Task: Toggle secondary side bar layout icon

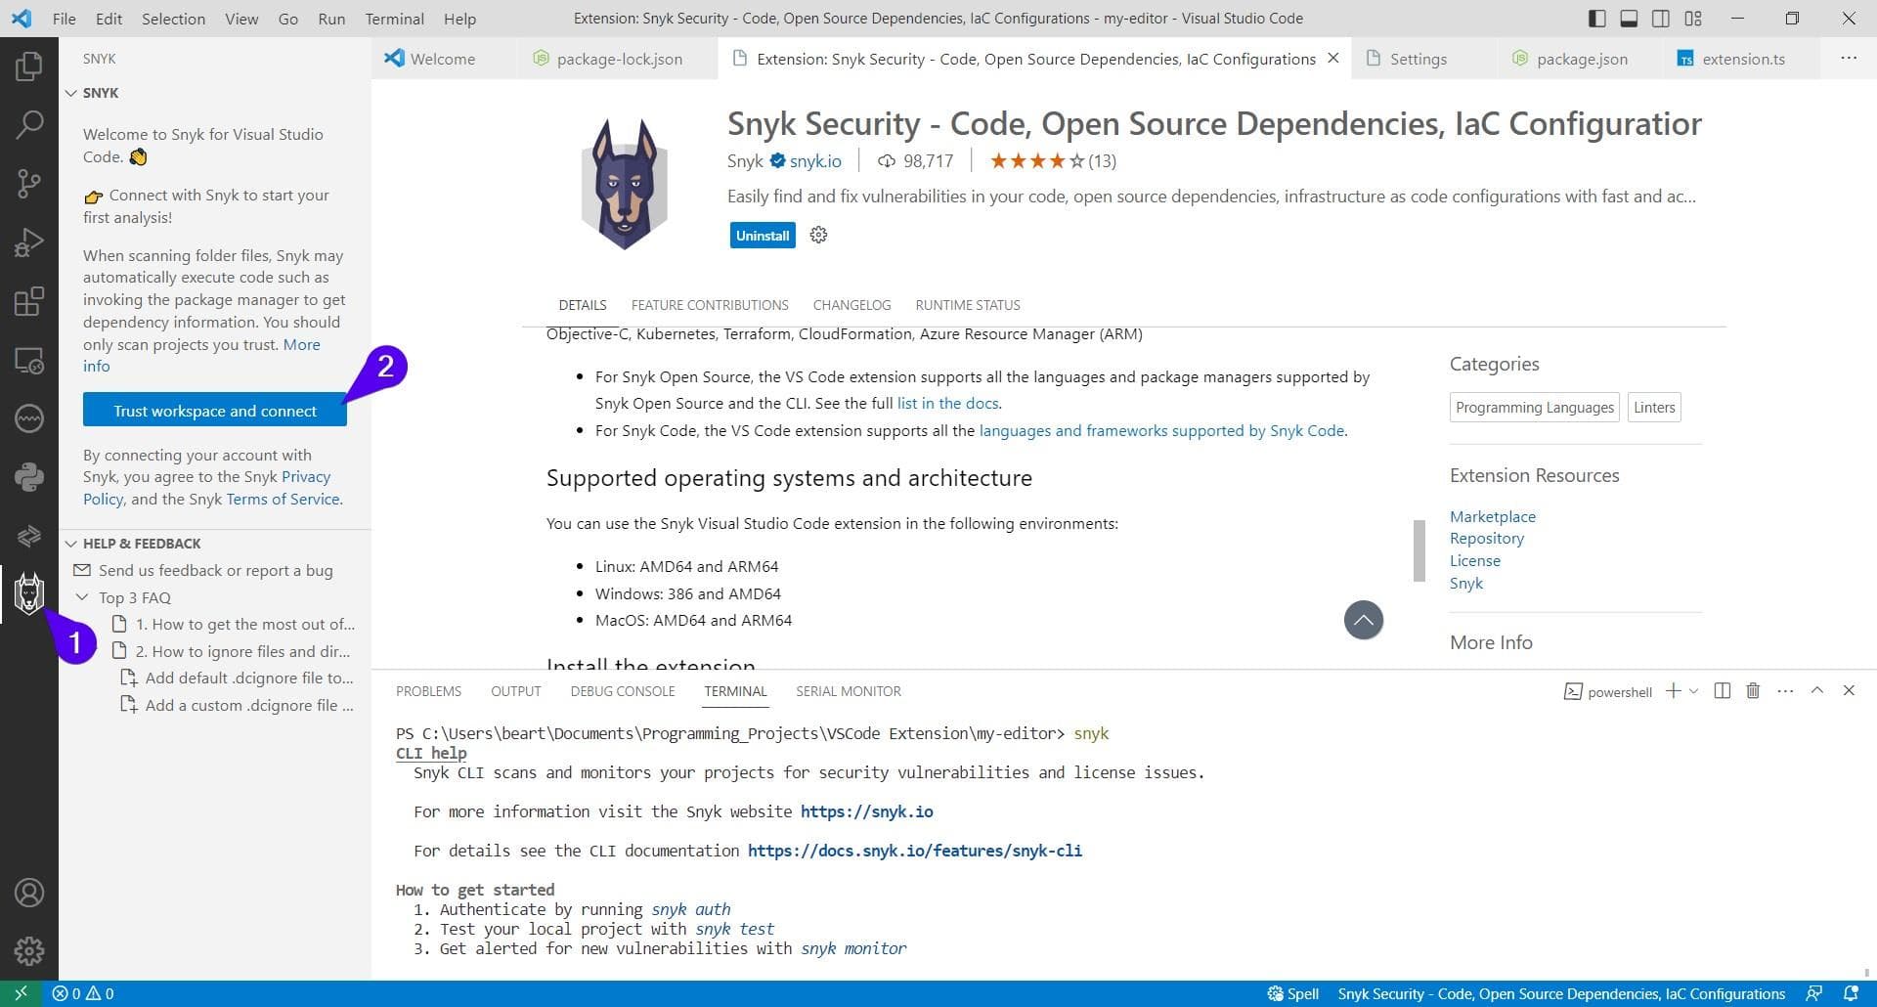Action: coord(1661,19)
